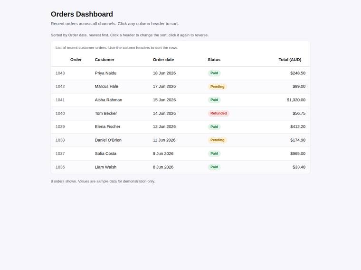Click the Orders Dashboard heading
This screenshot has width=361, height=270.
(x=82, y=14)
